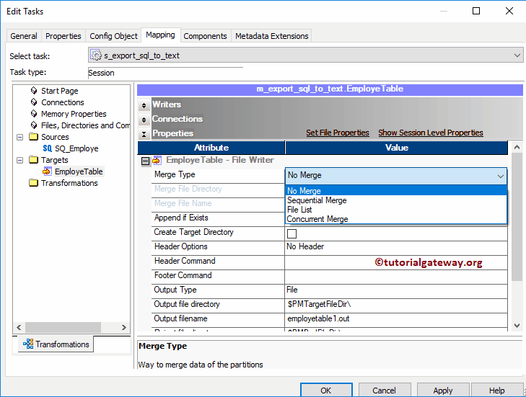Click the Task type Session field
Viewport: 526px width, 397px height.
click(165, 73)
